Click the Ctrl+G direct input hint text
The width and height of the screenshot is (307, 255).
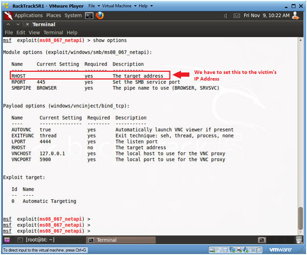point(45,250)
